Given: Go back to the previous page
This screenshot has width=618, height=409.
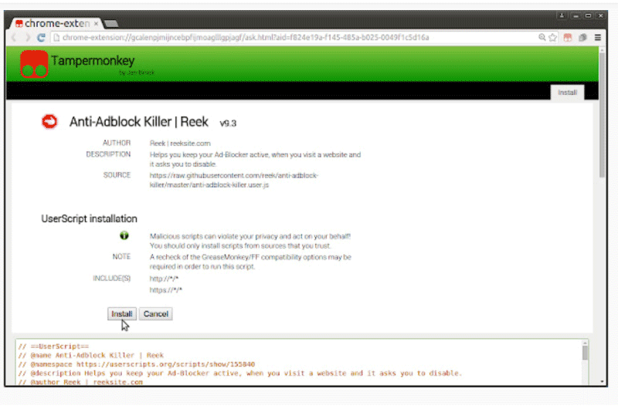Looking at the screenshot, I should [14, 37].
